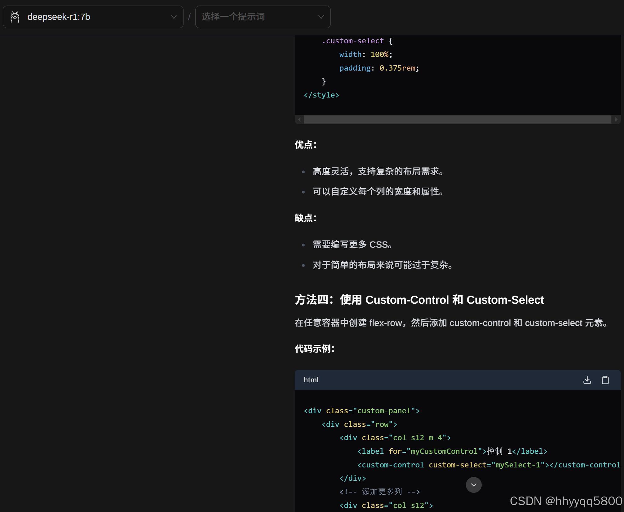Click the horizontal scrollbar track of the CSS code

457,119
